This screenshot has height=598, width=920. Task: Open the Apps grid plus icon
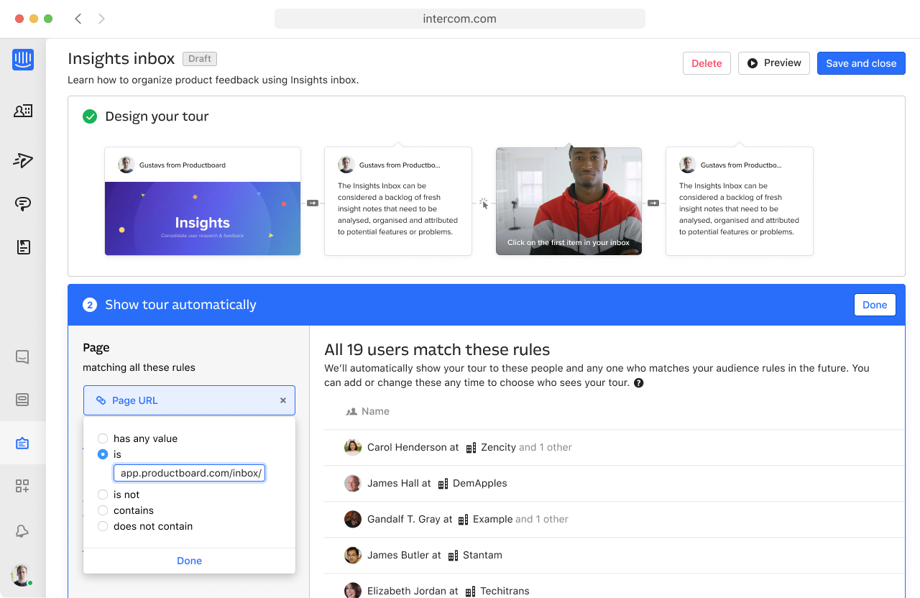[22, 487]
